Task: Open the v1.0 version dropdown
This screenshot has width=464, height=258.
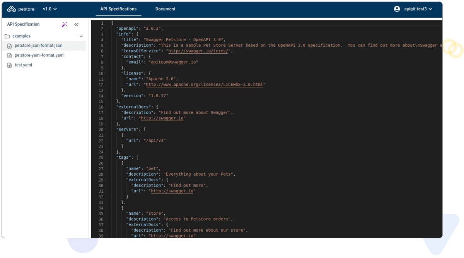Action: 50,9
